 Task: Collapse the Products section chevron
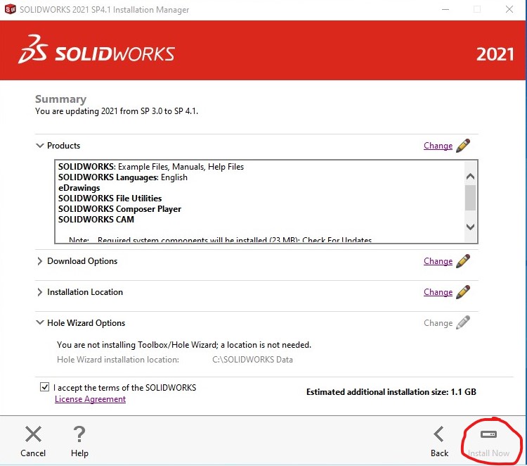click(x=39, y=146)
